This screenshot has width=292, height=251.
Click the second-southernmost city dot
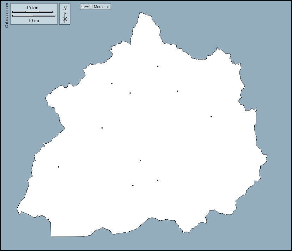click(158, 180)
